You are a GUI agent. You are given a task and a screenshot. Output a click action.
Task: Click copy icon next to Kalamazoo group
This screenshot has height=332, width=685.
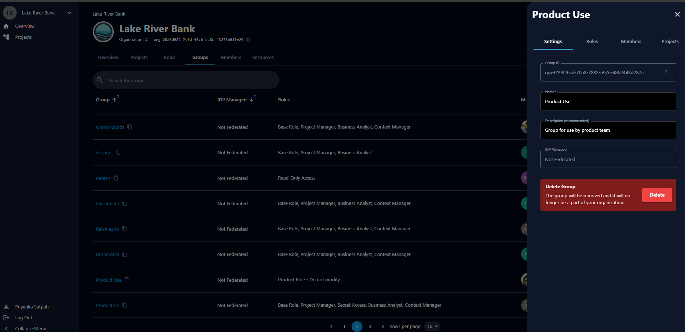point(124,229)
